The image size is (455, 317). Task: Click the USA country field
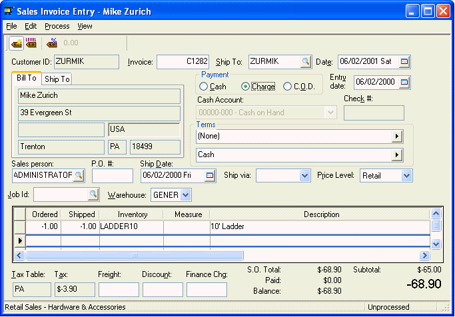point(144,130)
